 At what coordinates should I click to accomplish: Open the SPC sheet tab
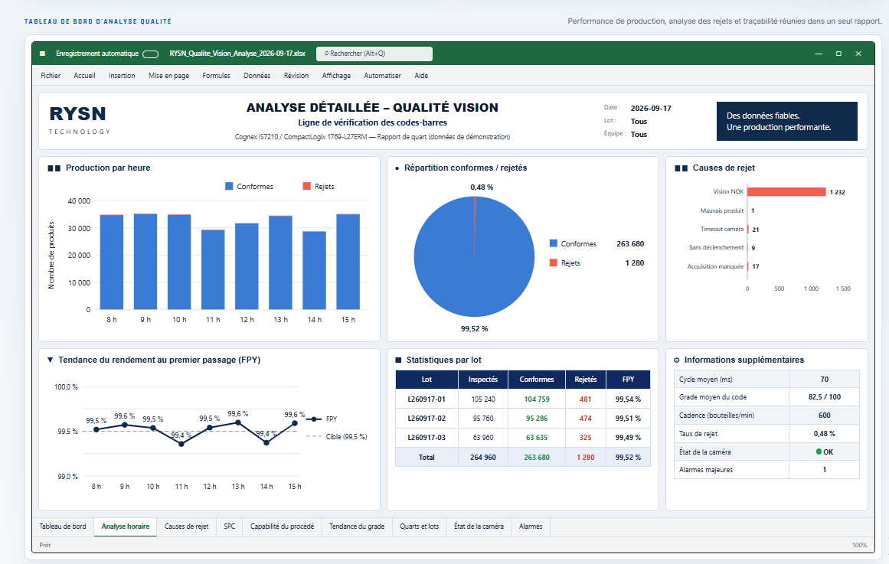(x=230, y=527)
